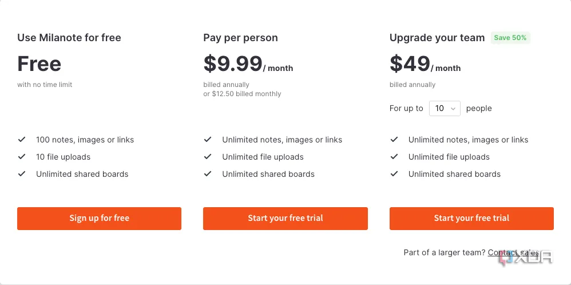Start free trial for Upgrade your team plan
Screen dimensions: 571x285
pyautogui.click(x=471, y=218)
